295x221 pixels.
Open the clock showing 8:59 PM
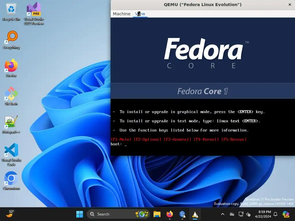pyautogui.click(x=263, y=214)
